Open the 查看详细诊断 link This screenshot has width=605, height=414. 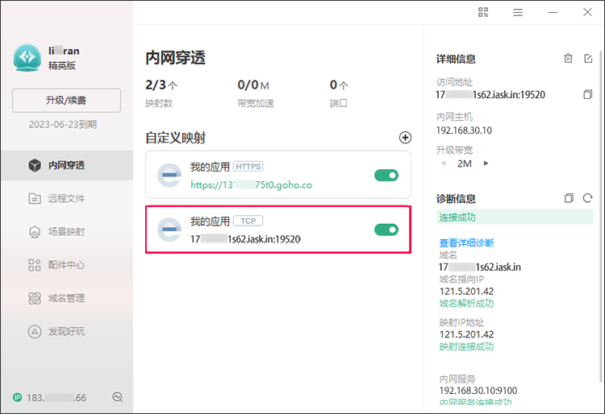coord(466,243)
